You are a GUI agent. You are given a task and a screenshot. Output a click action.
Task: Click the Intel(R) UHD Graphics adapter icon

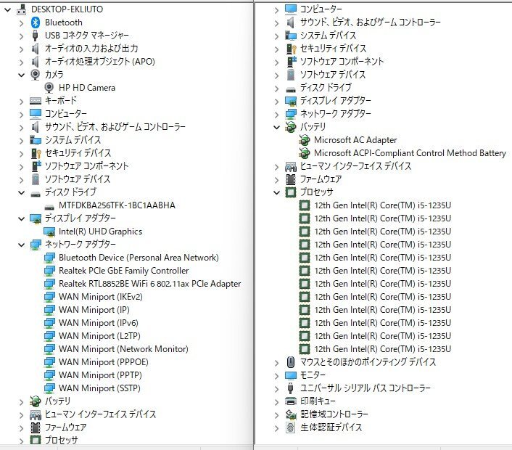[x=49, y=232]
